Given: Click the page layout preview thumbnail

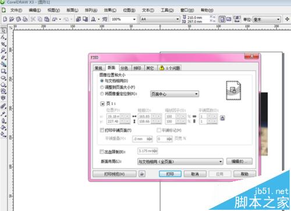Looking at the screenshot, I should pyautogui.click(x=233, y=90).
